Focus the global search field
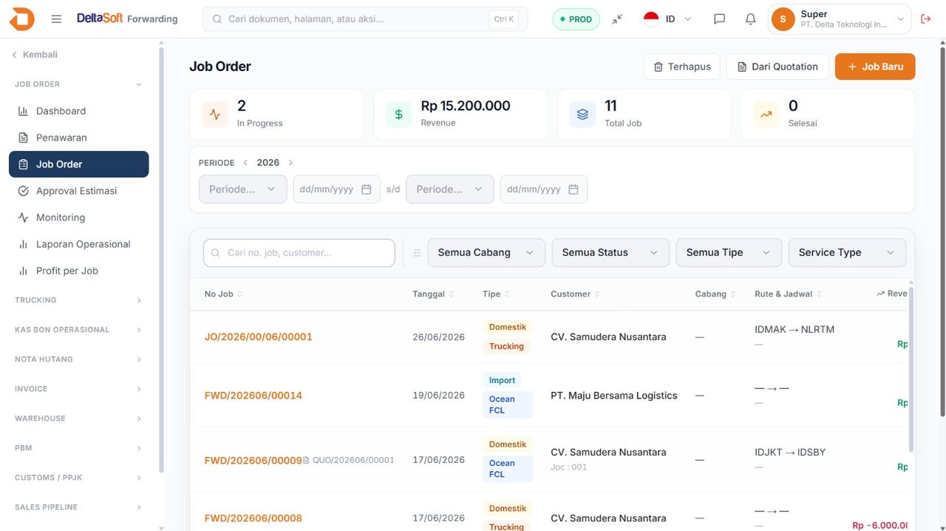 tap(365, 19)
